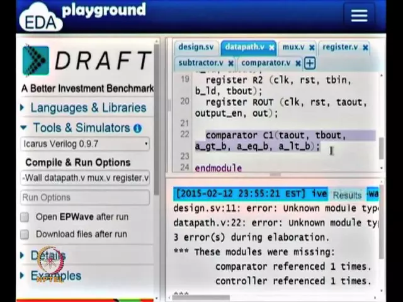Close the comparator.v tab
The width and height of the screenshot is (403, 302).
click(x=298, y=63)
